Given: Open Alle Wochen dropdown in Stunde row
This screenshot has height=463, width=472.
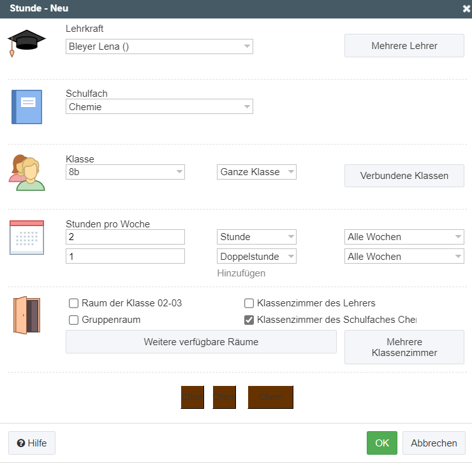Looking at the screenshot, I should (x=404, y=237).
